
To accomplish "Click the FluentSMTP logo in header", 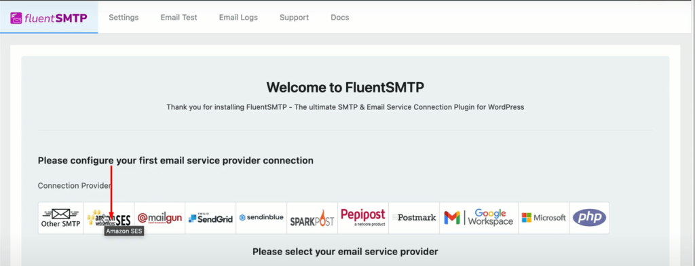I will 49,18.
